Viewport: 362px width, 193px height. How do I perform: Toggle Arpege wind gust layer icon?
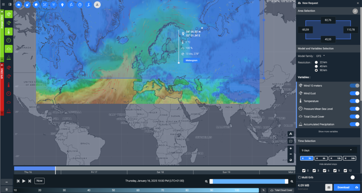pyautogui.click(x=8, y=23)
